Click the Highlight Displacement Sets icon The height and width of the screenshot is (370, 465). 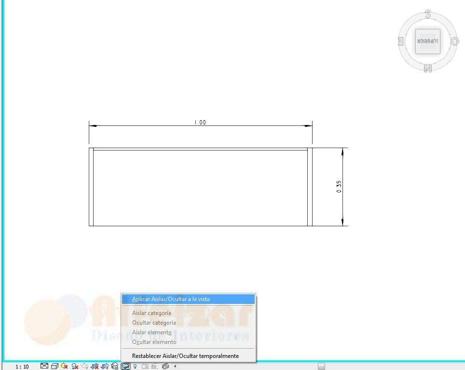pyautogui.click(x=165, y=366)
